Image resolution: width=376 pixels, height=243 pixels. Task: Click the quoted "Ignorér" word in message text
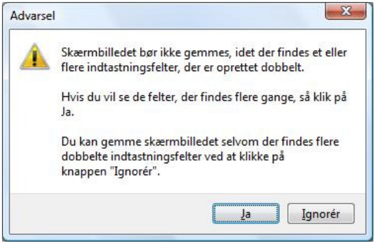[133, 171]
